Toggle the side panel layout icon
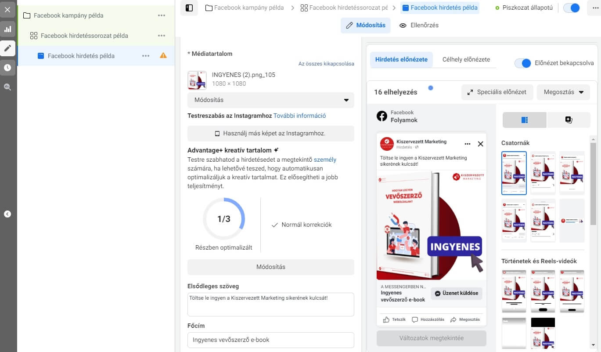Viewport: 601px width, 352px height. click(189, 8)
